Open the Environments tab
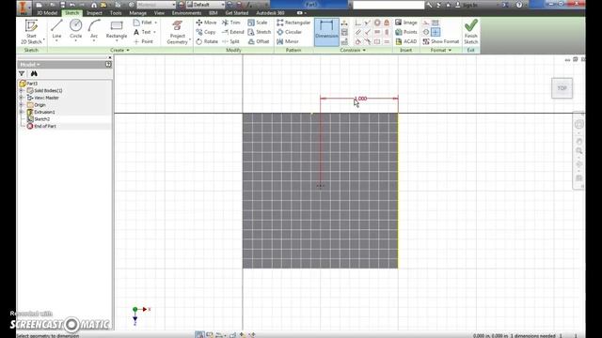 186,13
